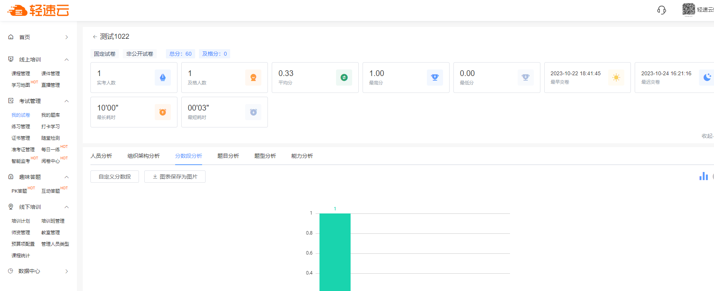This screenshot has height=291, width=714.
Task: Switch to the 题目分析 tab
Action: [x=228, y=156]
